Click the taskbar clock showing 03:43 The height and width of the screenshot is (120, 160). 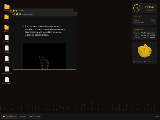[157, 116]
